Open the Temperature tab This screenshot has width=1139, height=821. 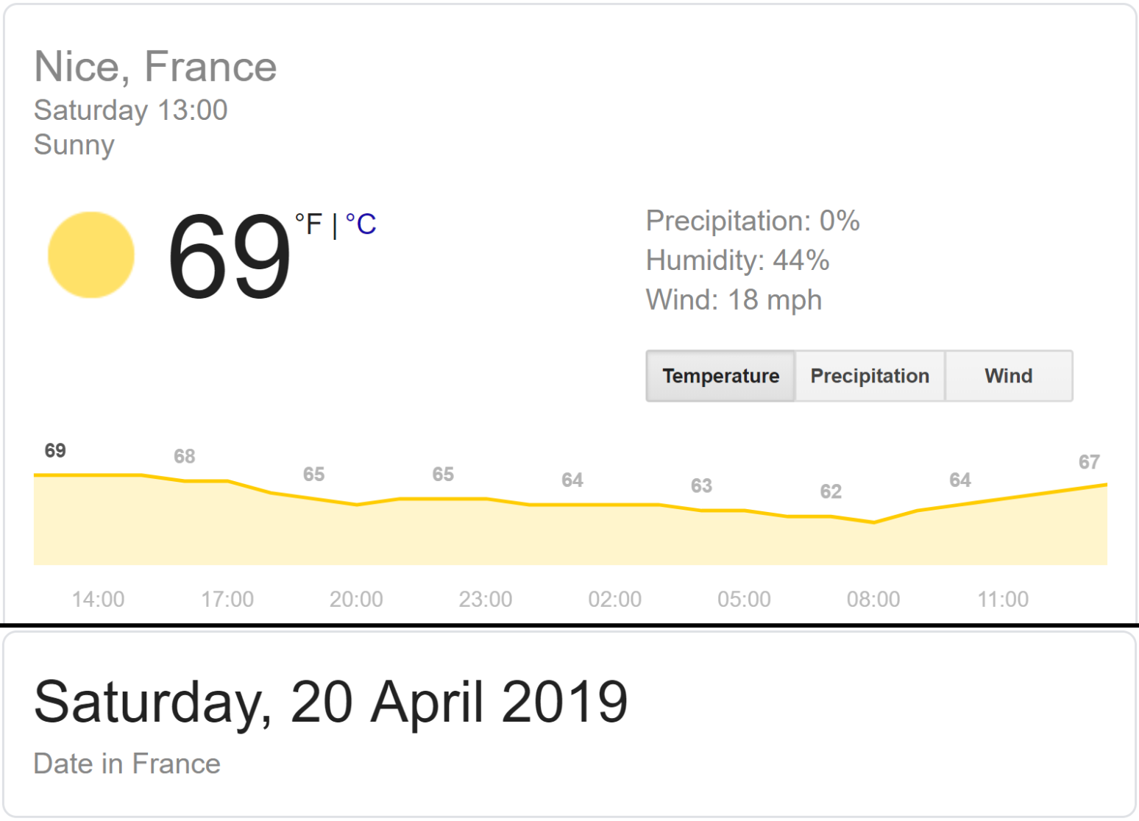tap(720, 376)
